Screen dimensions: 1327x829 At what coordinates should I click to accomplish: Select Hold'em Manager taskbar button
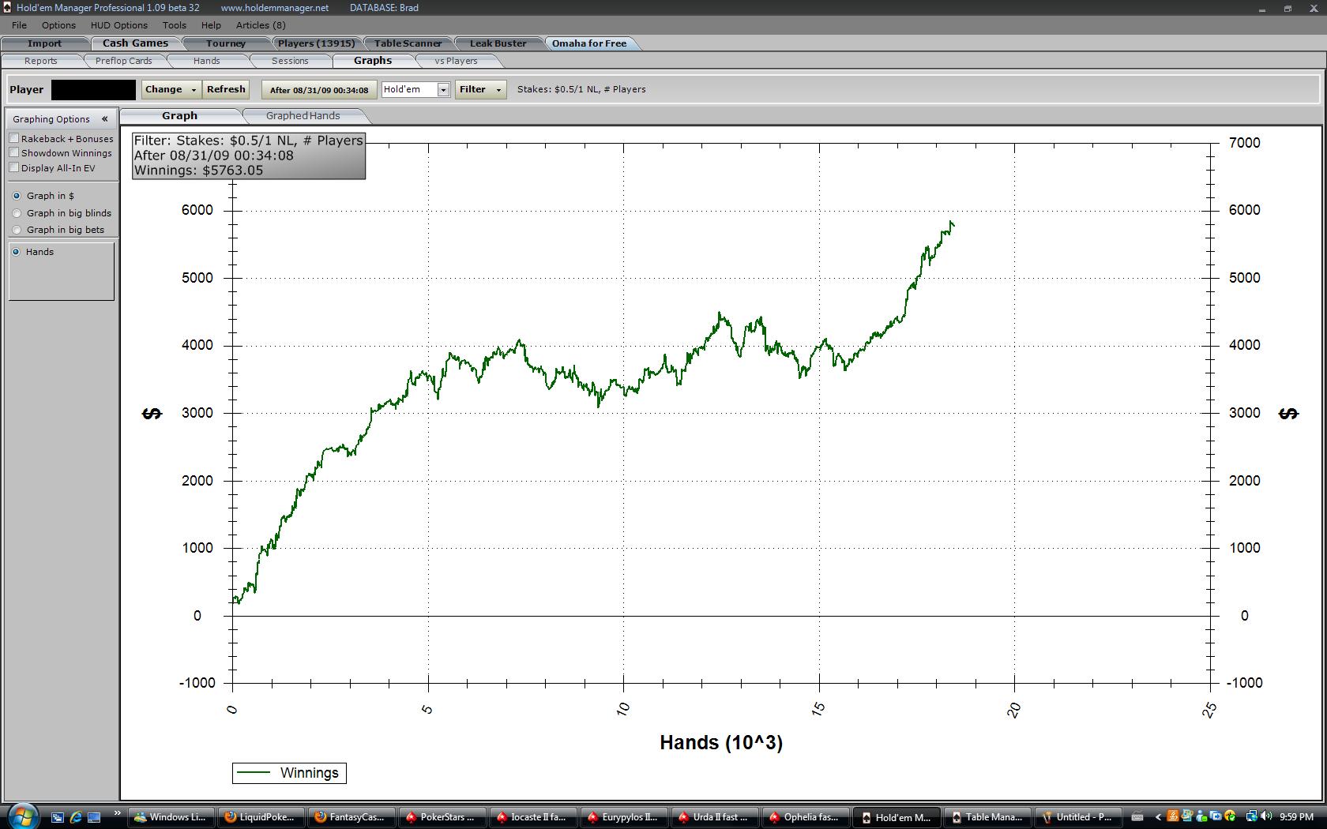[x=895, y=817]
